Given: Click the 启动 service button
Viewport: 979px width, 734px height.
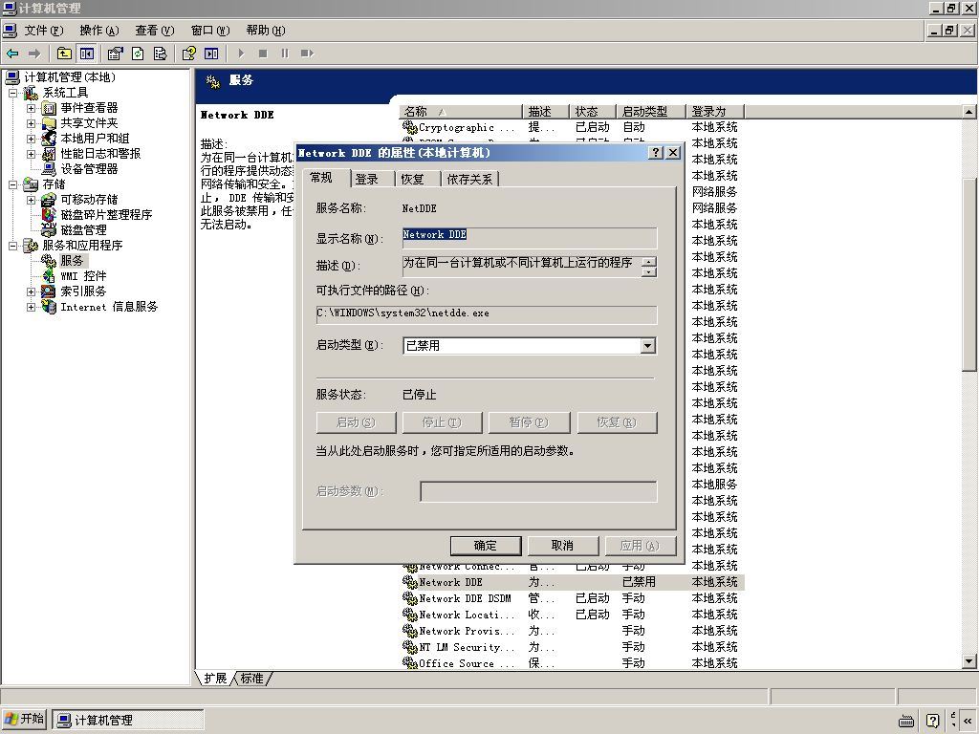Looking at the screenshot, I should pos(356,422).
